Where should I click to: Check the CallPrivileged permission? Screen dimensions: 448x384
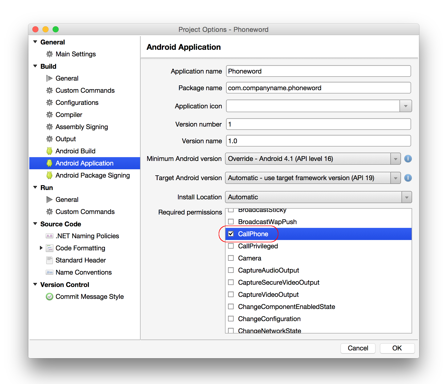[231, 246]
